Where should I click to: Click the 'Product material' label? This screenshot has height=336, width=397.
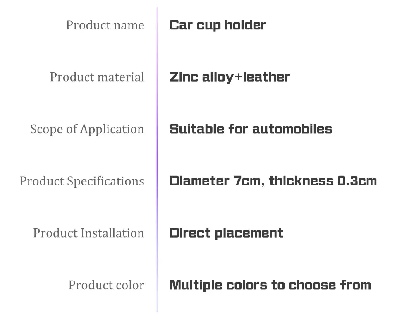pyautogui.click(x=97, y=77)
